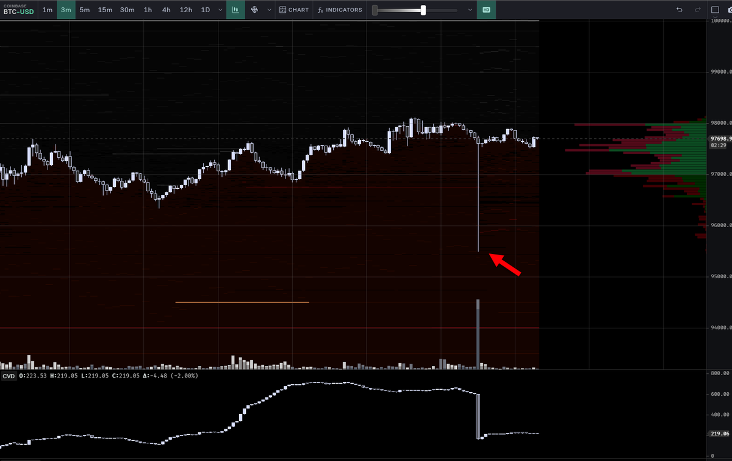
Task: Open the Coinbase BTC-USD symbol selector
Action: click(18, 9)
